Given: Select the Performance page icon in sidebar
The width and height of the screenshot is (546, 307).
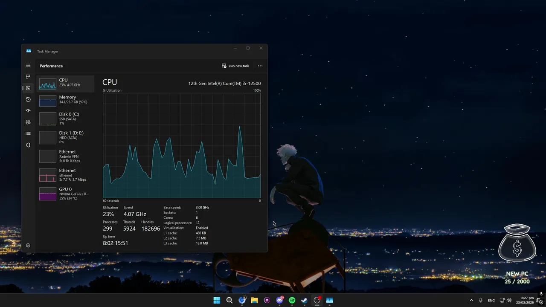Looking at the screenshot, I should point(28,88).
